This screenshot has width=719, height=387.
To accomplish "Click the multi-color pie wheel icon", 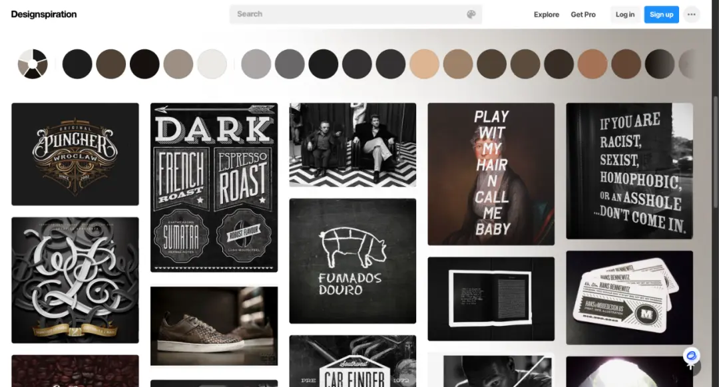I will pyautogui.click(x=33, y=64).
